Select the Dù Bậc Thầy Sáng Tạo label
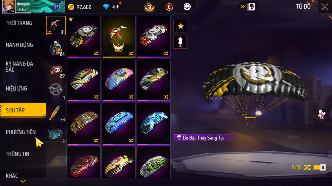This screenshot has height=186, width=332. point(204,138)
